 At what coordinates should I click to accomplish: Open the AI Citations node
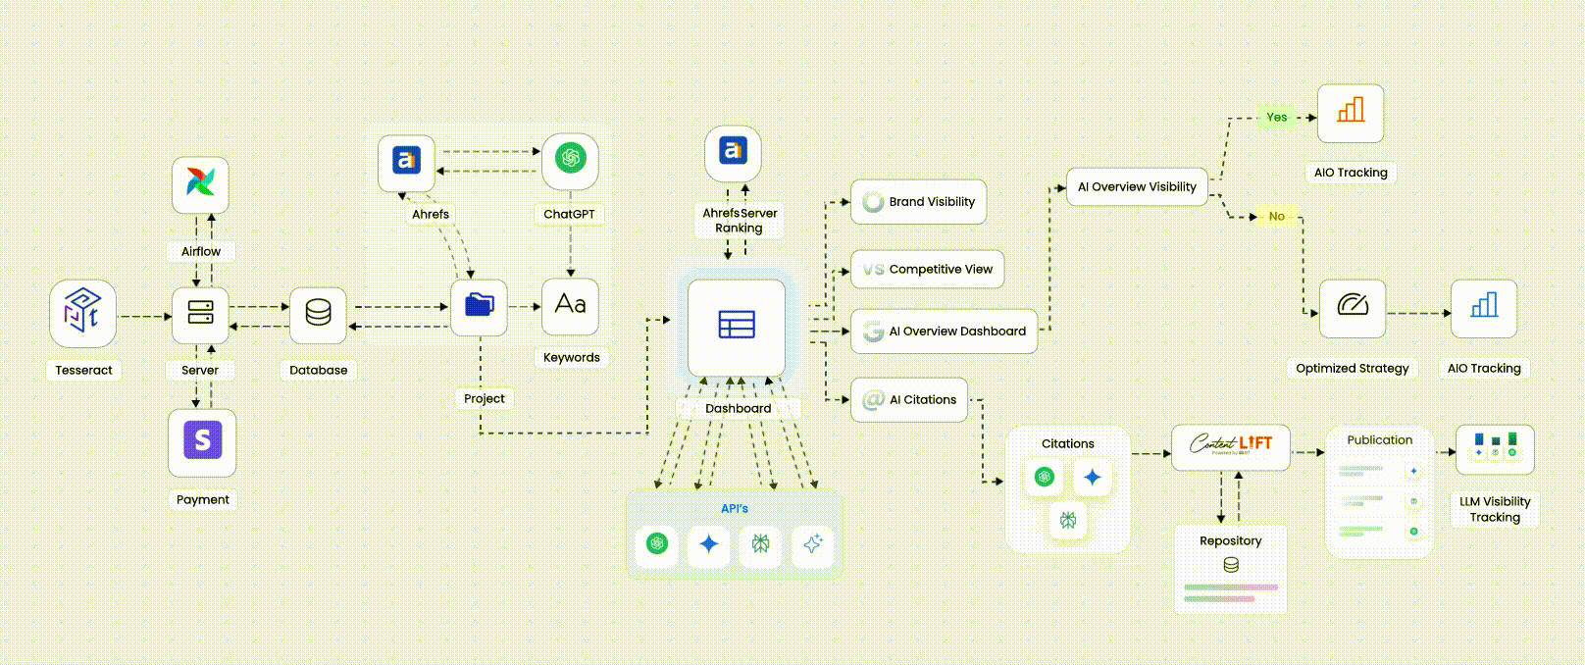[x=909, y=400]
